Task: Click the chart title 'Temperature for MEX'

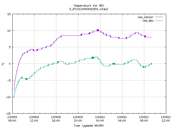Action: 89,6
